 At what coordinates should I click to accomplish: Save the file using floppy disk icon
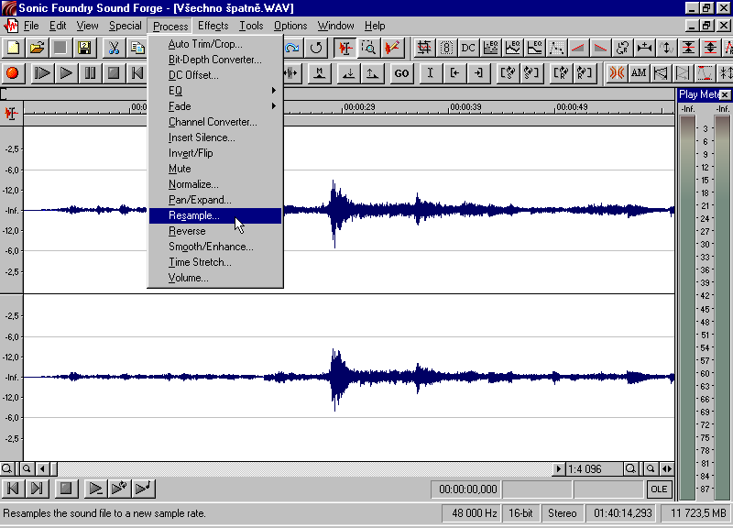pos(84,48)
